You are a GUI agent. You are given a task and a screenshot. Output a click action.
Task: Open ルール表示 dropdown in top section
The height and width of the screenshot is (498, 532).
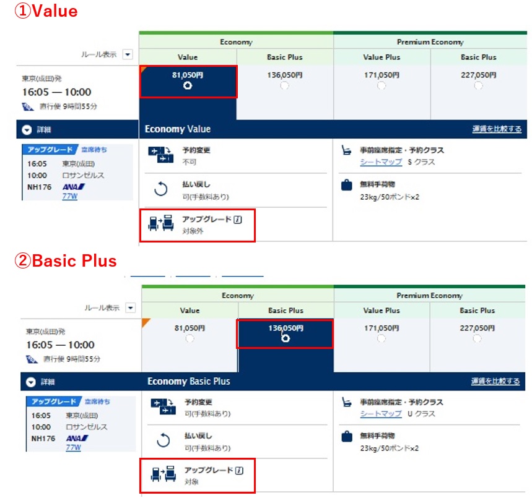[128, 54]
